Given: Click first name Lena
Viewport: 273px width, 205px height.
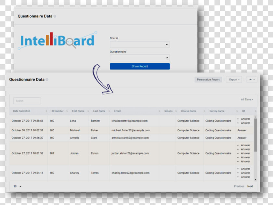Looking at the screenshot, I should (73, 121).
